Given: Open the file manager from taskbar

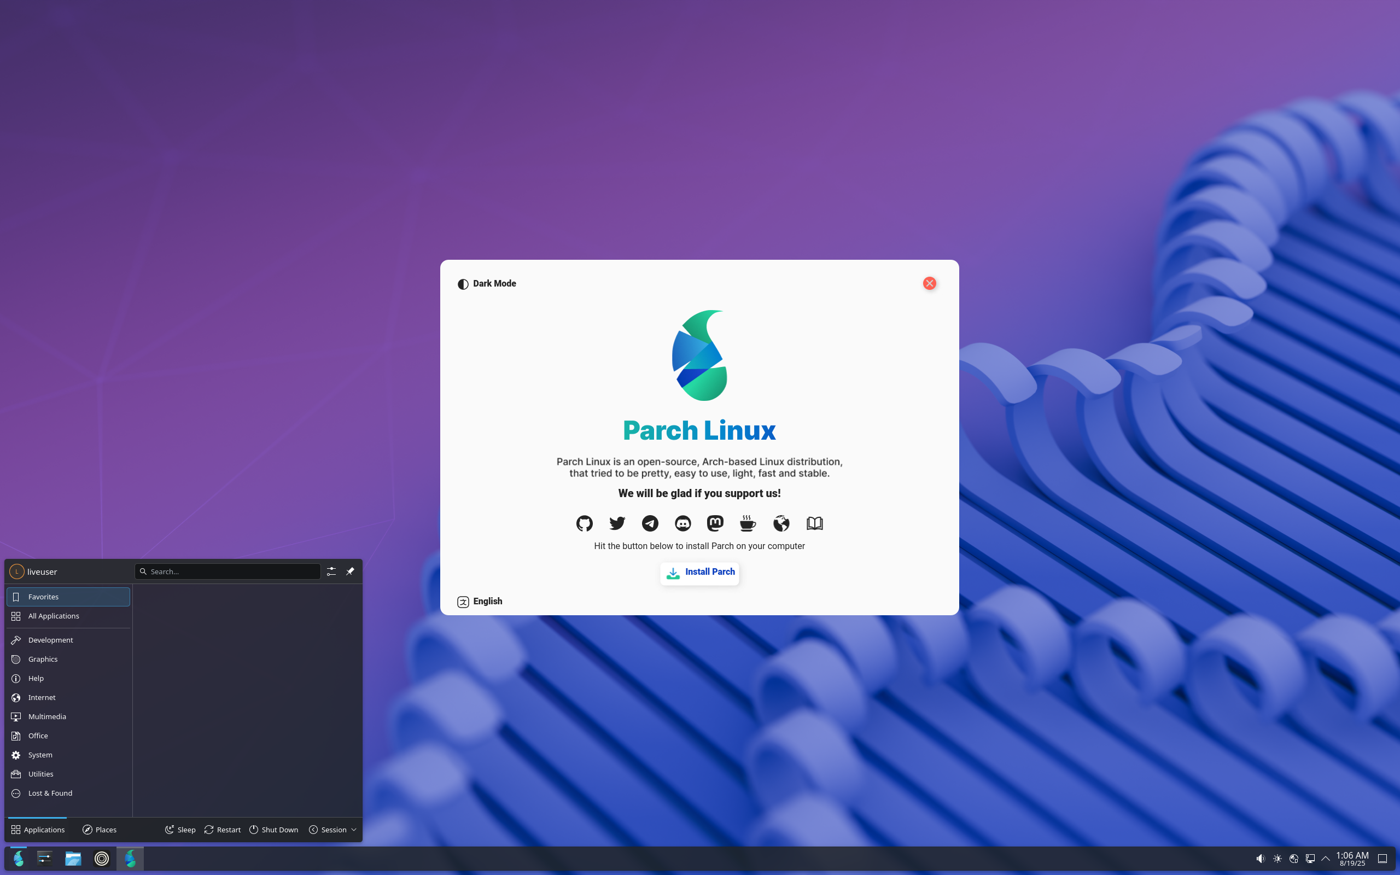Looking at the screenshot, I should 73,858.
